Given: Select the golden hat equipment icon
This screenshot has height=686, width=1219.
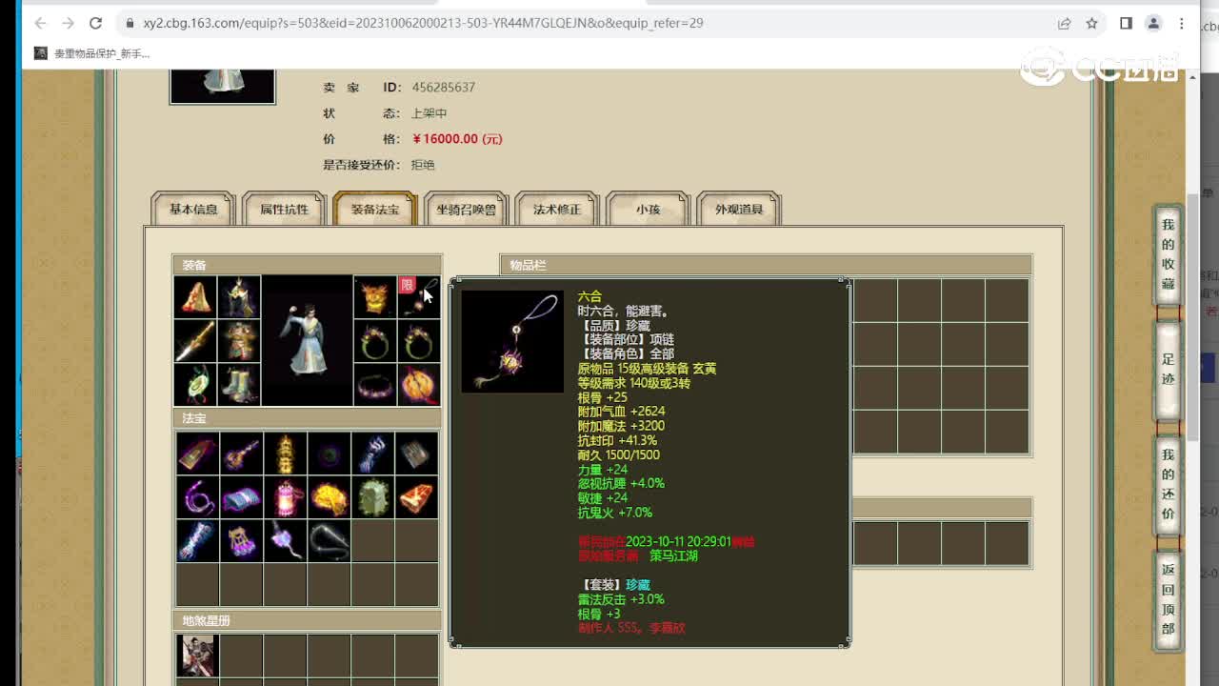Looking at the screenshot, I should tap(195, 297).
